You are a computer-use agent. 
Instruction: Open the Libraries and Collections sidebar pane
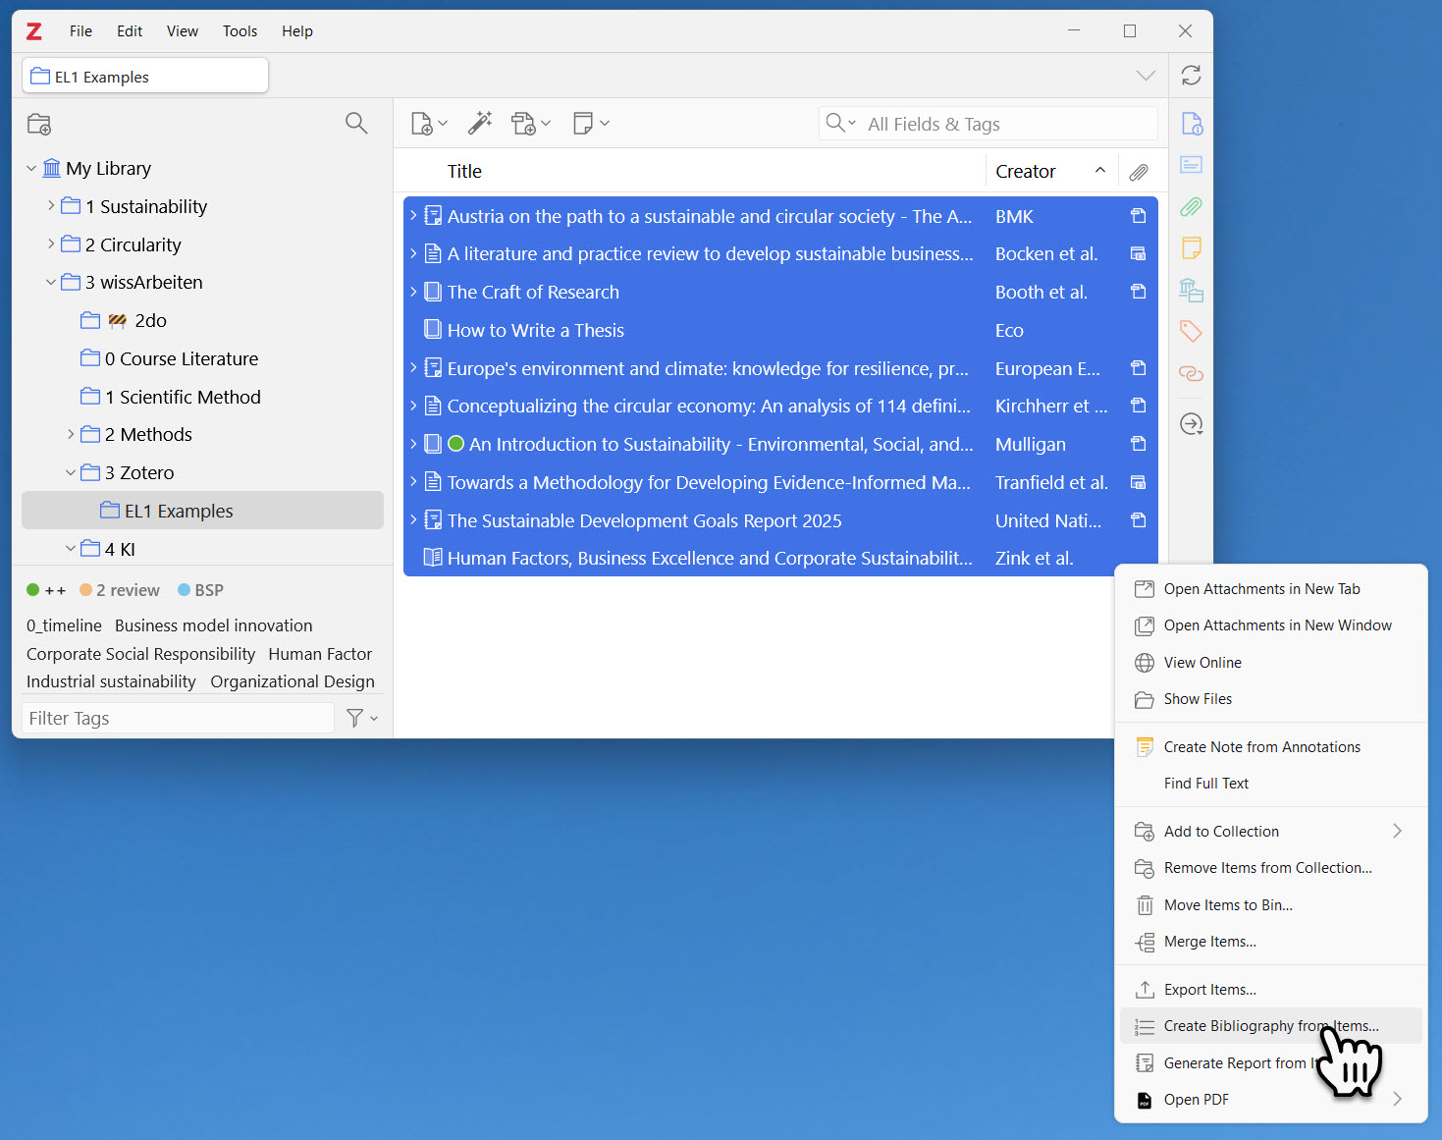pyautogui.click(x=1191, y=290)
